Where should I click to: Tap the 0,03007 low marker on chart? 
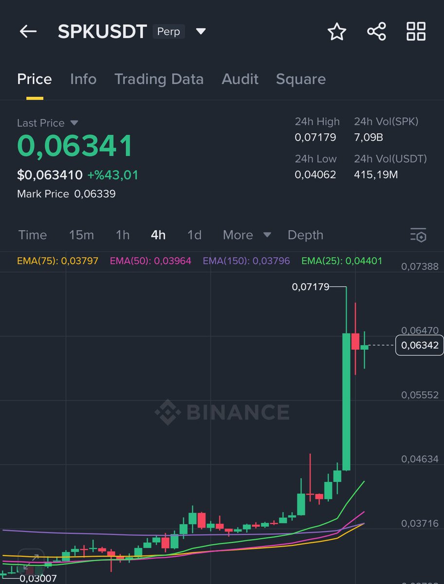(38, 579)
